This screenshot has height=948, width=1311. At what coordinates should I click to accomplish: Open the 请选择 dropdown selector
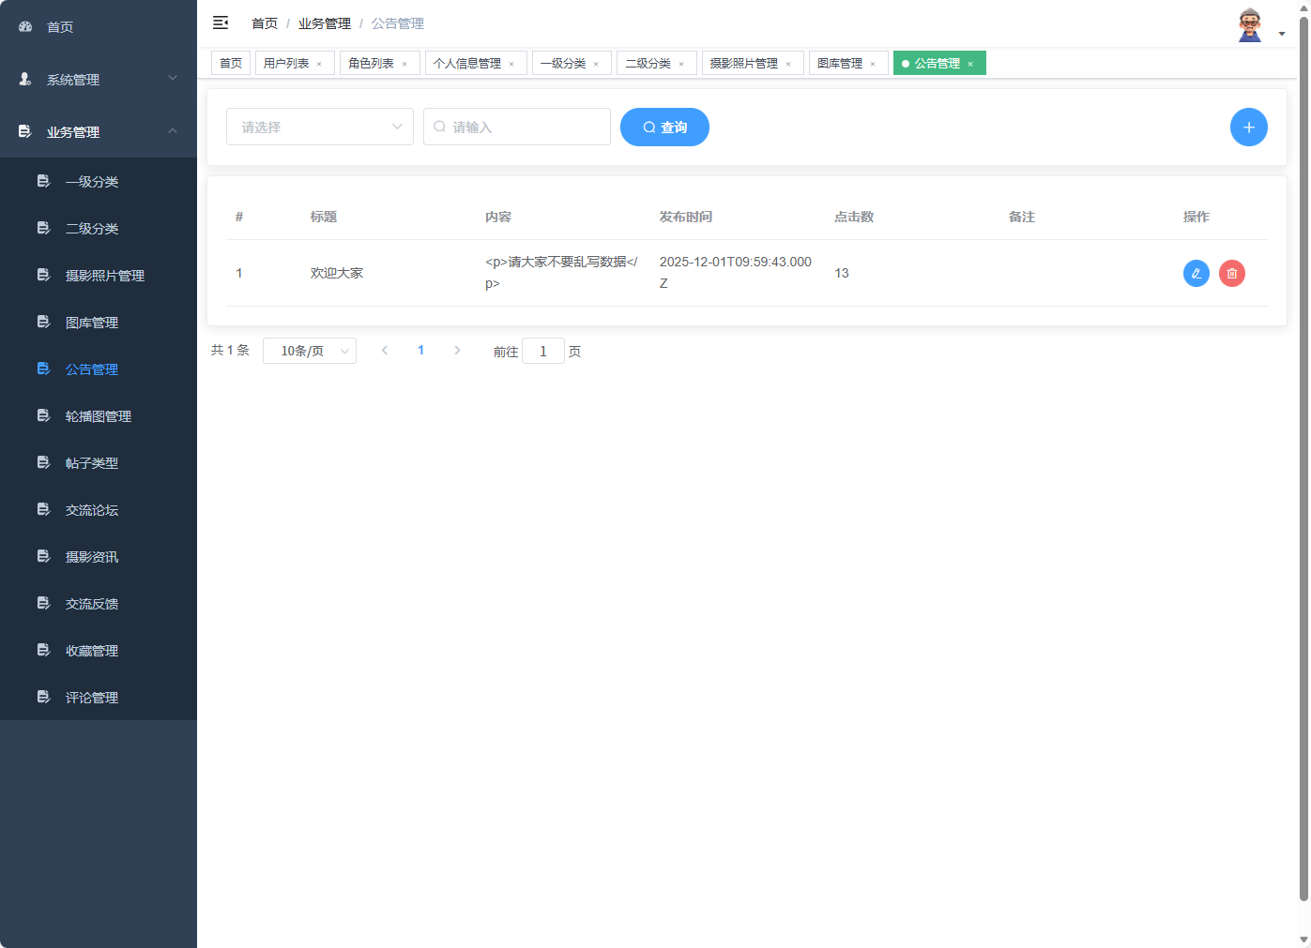(x=319, y=127)
